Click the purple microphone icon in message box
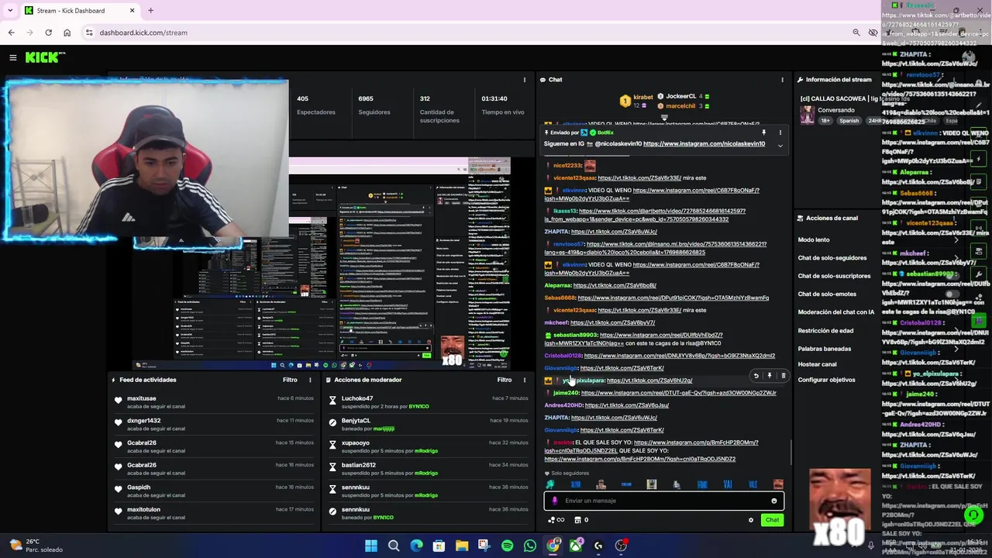Image resolution: width=992 pixels, height=558 pixels. tap(554, 501)
